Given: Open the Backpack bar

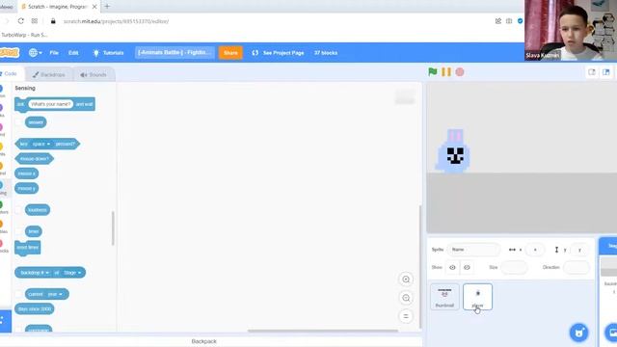Looking at the screenshot, I should [203, 341].
